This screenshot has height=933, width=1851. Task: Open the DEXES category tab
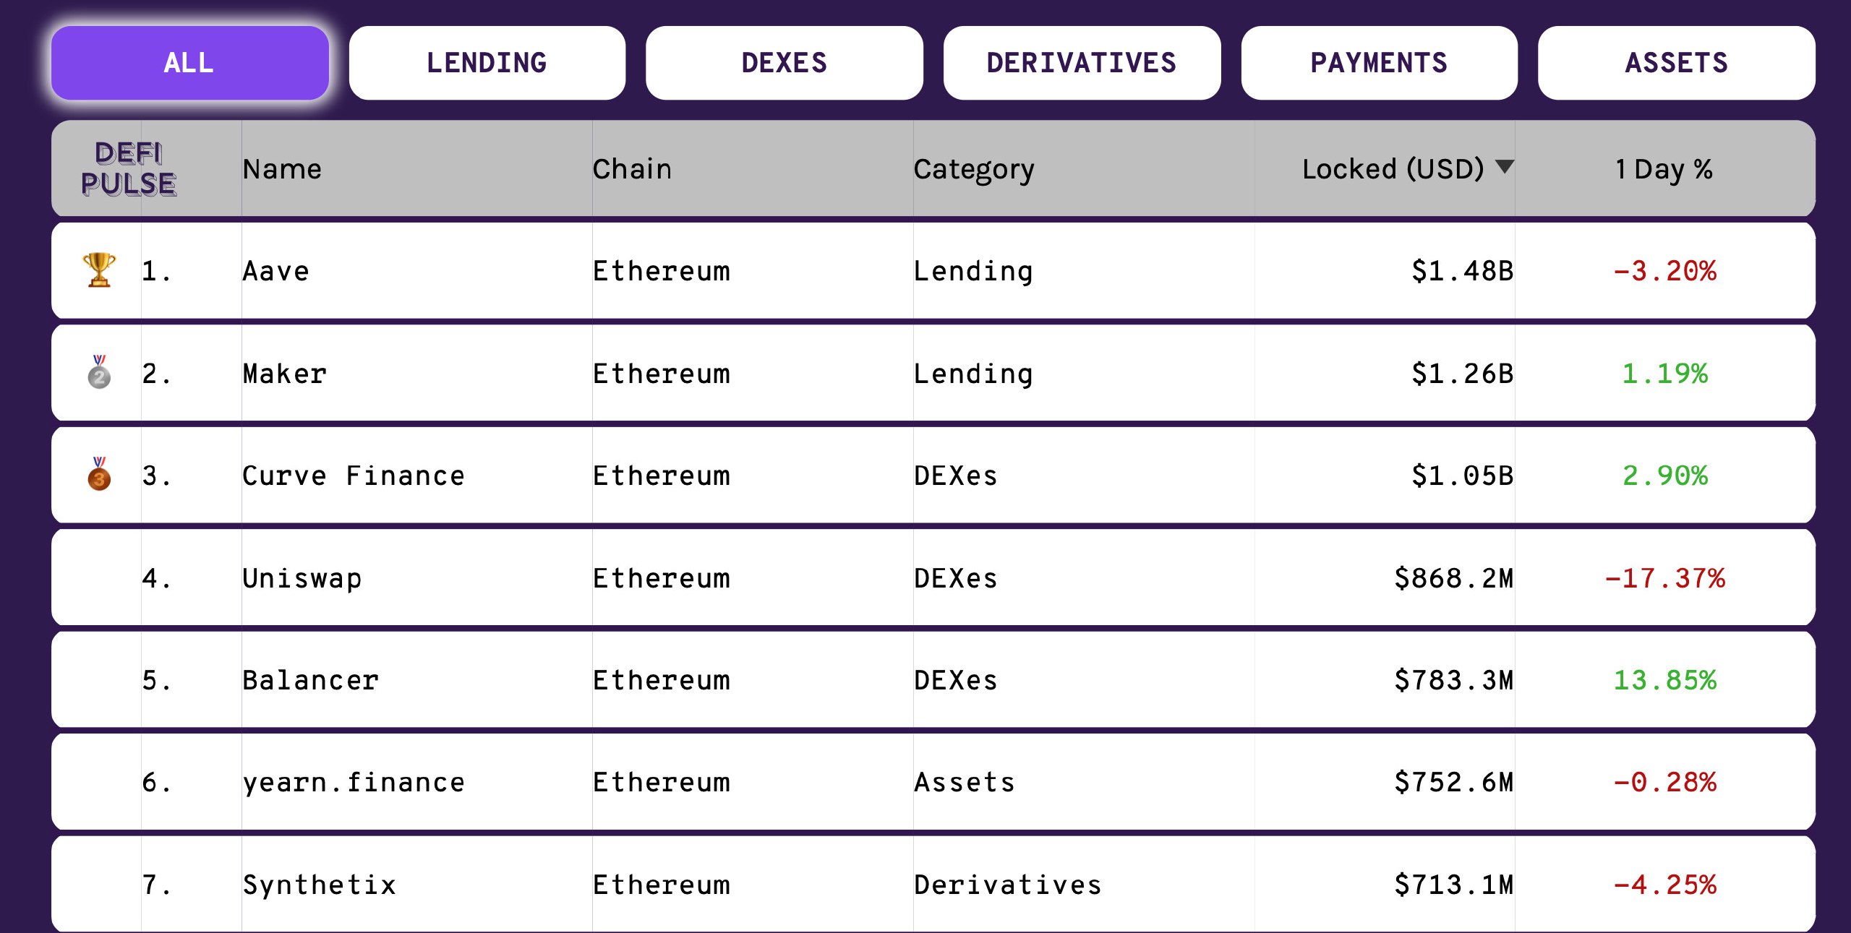(x=785, y=63)
